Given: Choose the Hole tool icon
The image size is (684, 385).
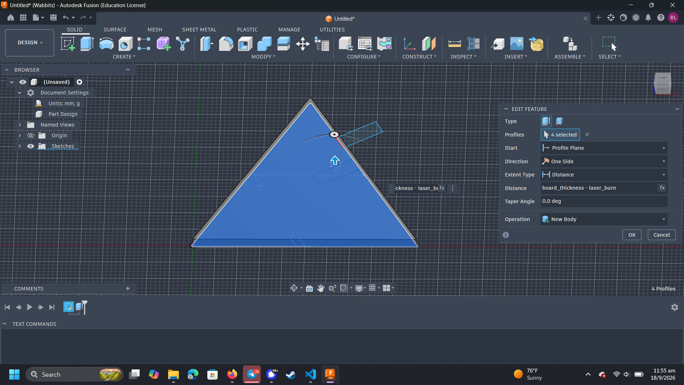Looking at the screenshot, I should click(x=125, y=44).
